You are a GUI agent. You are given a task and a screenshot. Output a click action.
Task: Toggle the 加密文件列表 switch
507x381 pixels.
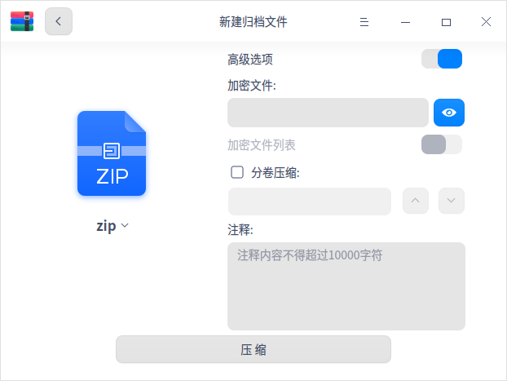click(x=442, y=144)
